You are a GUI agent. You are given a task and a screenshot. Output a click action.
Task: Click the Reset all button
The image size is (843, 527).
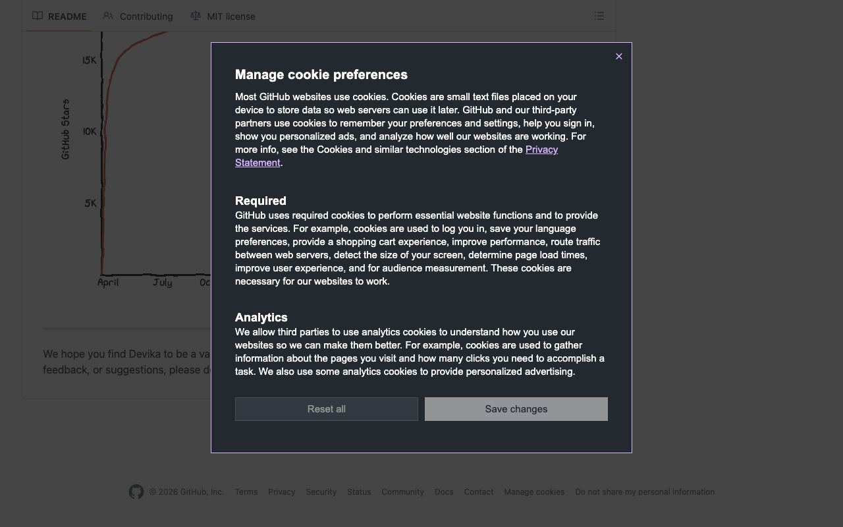click(327, 409)
